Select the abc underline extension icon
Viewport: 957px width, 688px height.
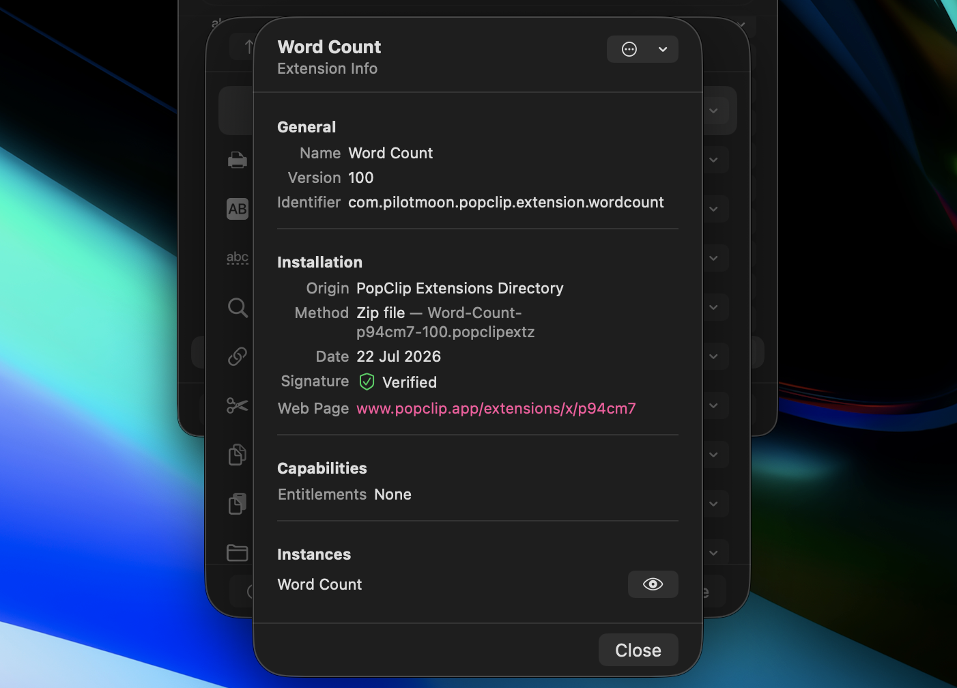(237, 258)
